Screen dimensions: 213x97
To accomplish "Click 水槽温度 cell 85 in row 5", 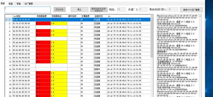I will click(87, 35).
